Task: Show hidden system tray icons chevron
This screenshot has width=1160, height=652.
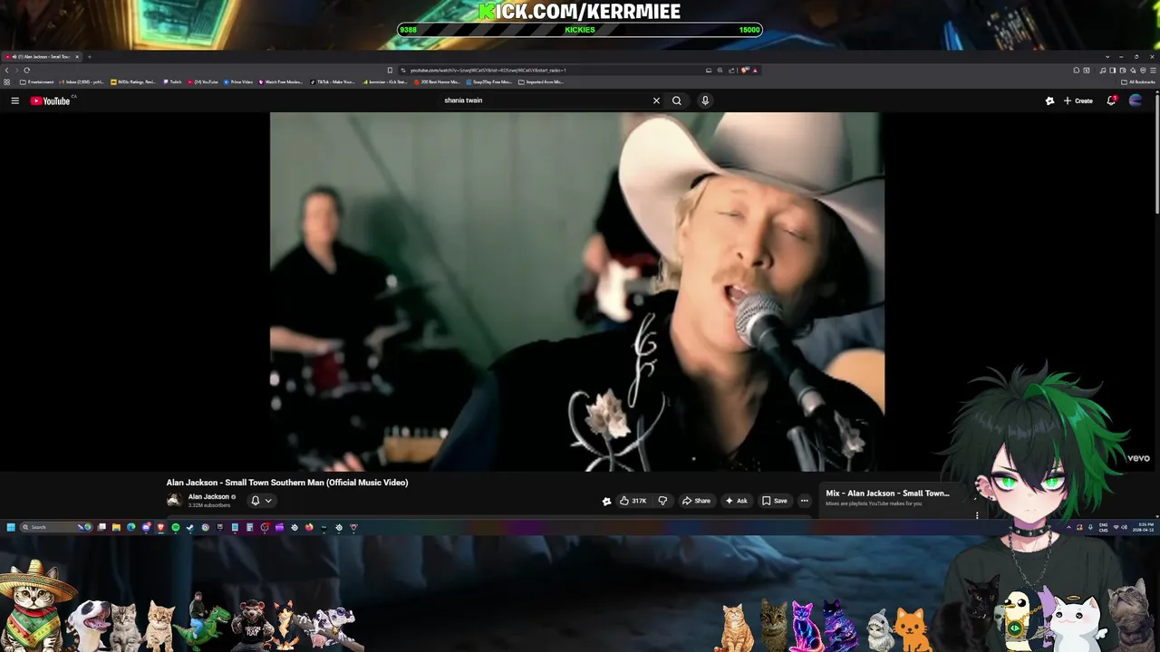Action: [1069, 527]
